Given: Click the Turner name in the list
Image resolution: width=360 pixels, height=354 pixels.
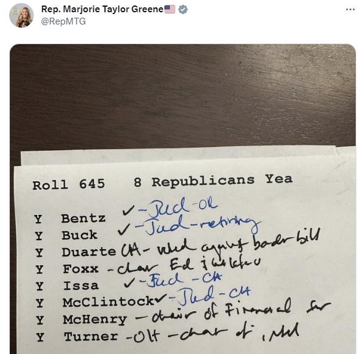Looking at the screenshot, I should (x=91, y=337).
